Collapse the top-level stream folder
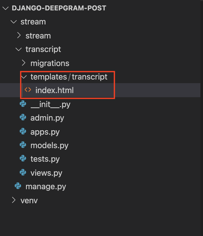This screenshot has height=236, width=203. tap(14, 22)
